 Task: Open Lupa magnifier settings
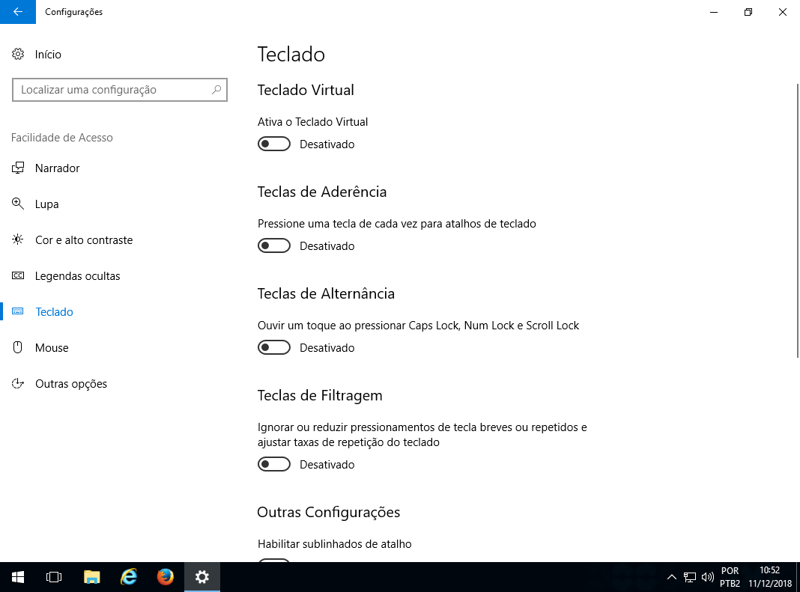coord(46,204)
